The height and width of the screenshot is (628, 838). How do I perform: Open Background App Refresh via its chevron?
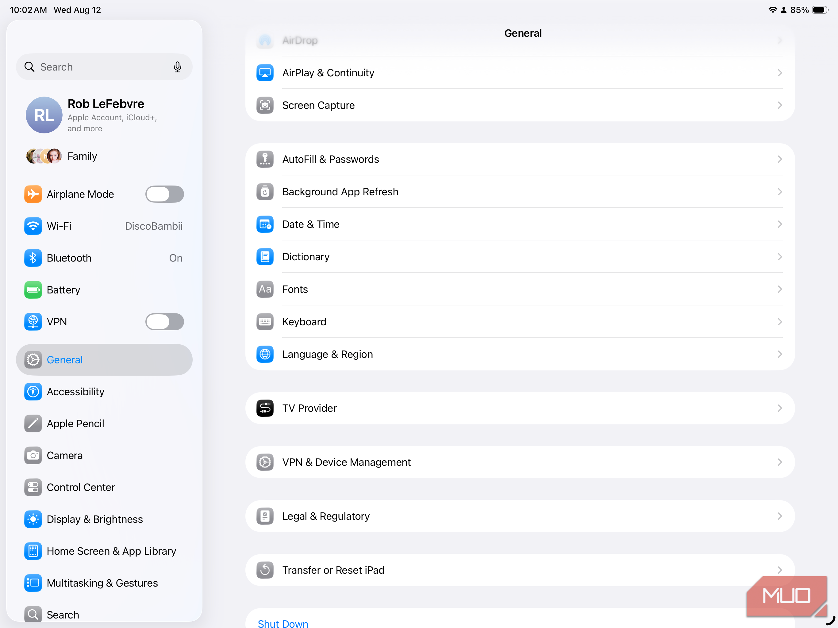[780, 192]
